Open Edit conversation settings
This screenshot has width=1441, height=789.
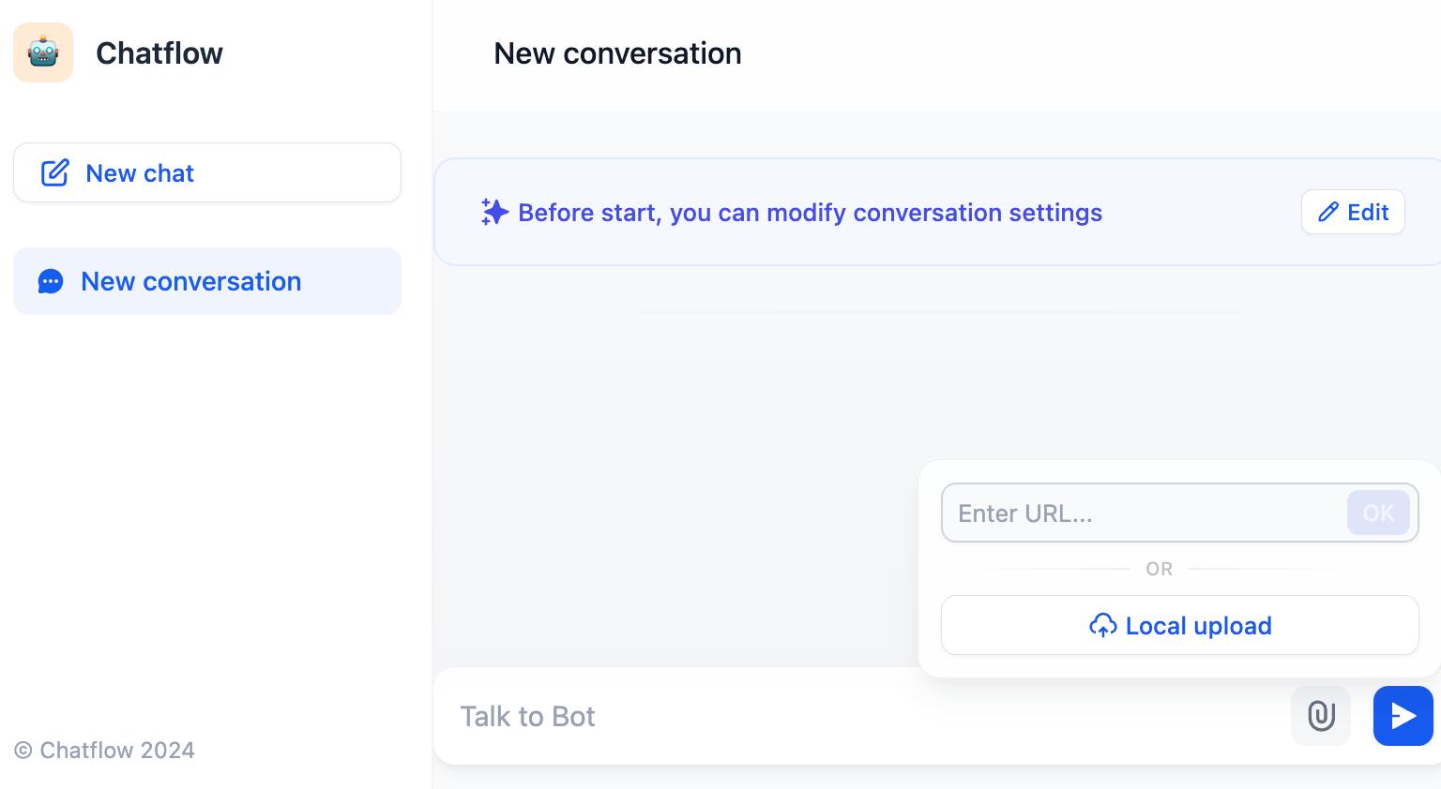point(1352,213)
